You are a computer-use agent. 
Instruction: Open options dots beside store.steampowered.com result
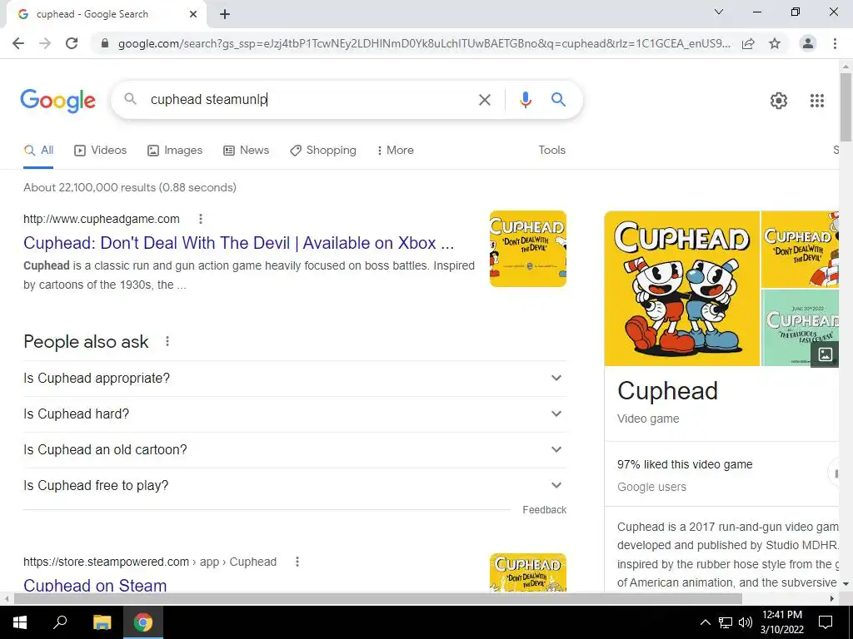pyautogui.click(x=297, y=562)
